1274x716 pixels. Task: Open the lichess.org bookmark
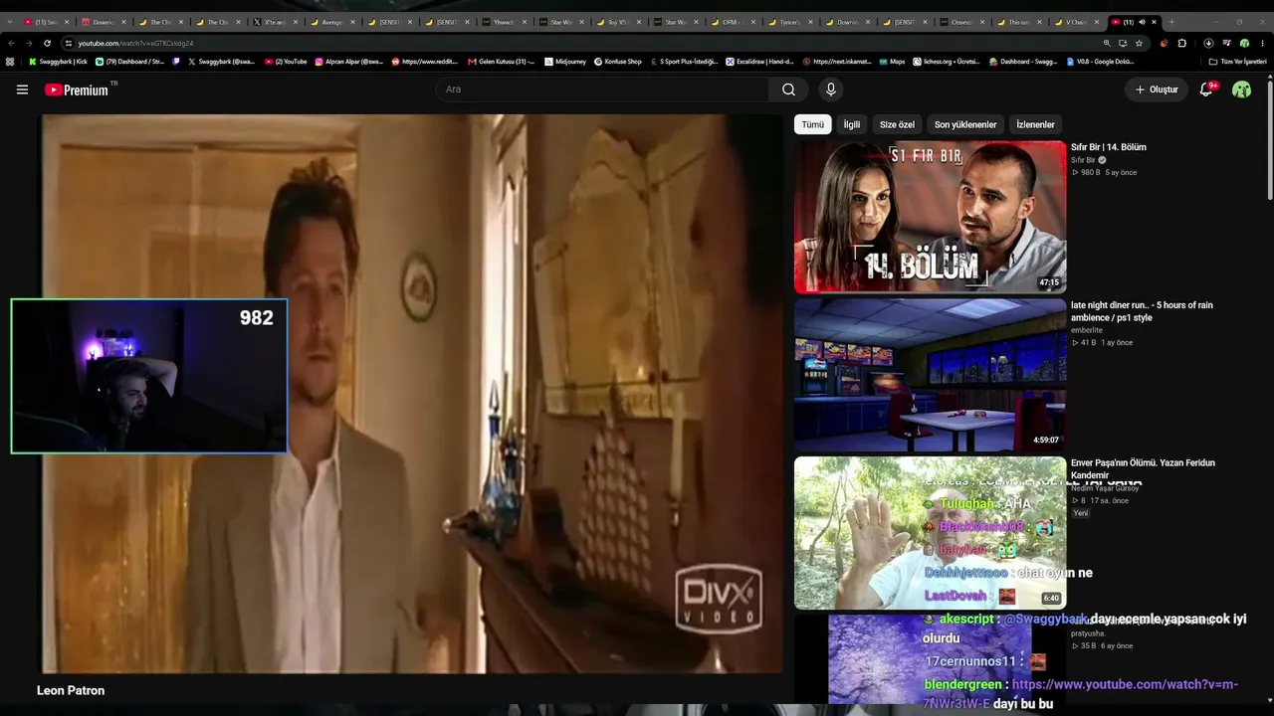(946, 62)
